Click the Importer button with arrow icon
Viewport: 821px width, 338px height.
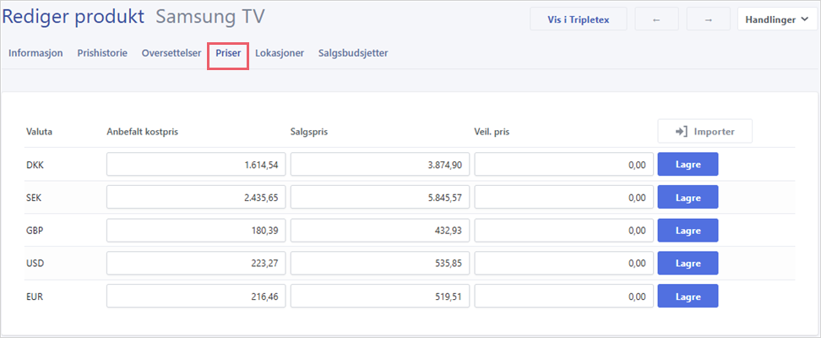click(x=704, y=132)
